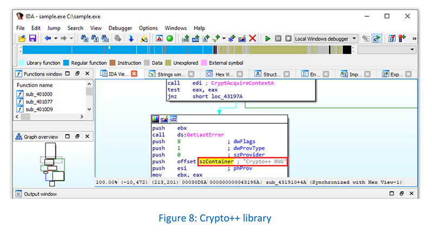Click the third binoculars sequence search icon
The height and width of the screenshot is (232, 432).
[105, 38]
